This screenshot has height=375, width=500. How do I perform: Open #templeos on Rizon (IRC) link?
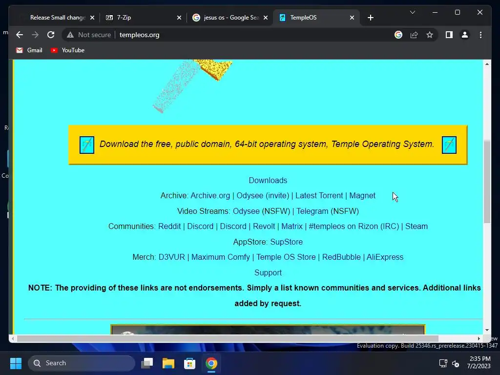[x=354, y=226]
